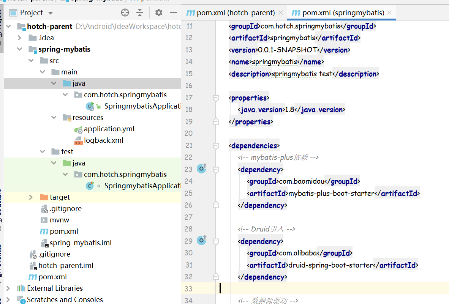Open the Project panel settings gear

(x=159, y=13)
